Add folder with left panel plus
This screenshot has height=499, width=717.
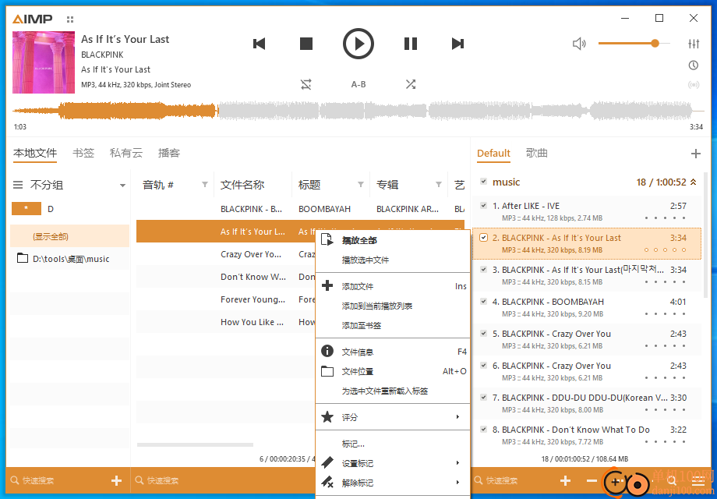117,481
